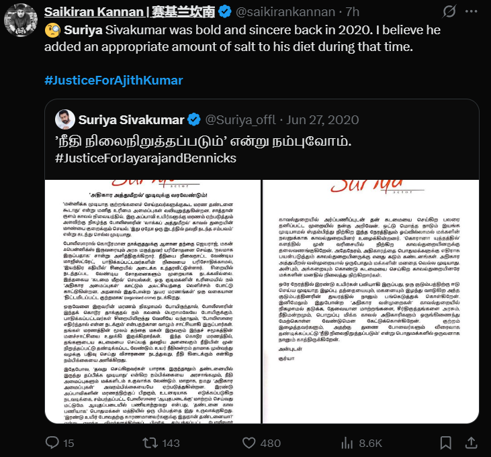Screen dimensions: 491x457
Task: View post analytics showing 8.6K views
Action: click(x=347, y=443)
